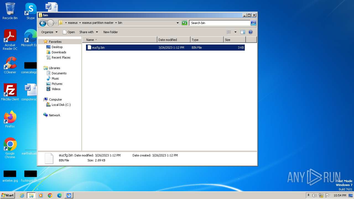
Task: Open Windows Media Player from taskbar
Action: click(41, 195)
